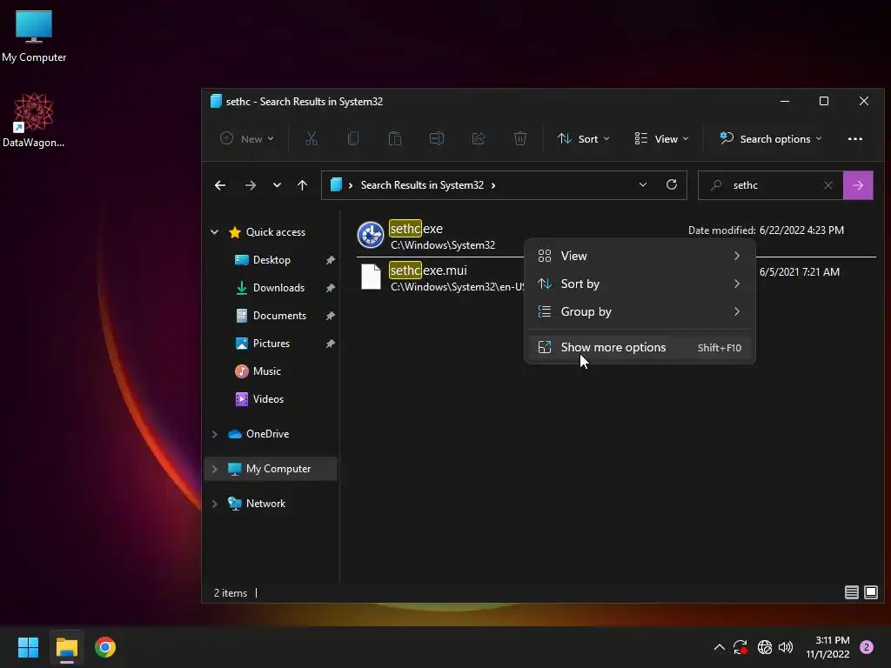The height and width of the screenshot is (668, 891).
Task: Open the New dropdown in toolbar
Action: [247, 138]
